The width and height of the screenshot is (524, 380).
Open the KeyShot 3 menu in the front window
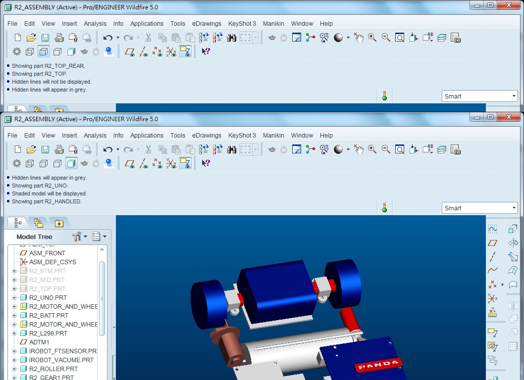(x=242, y=135)
